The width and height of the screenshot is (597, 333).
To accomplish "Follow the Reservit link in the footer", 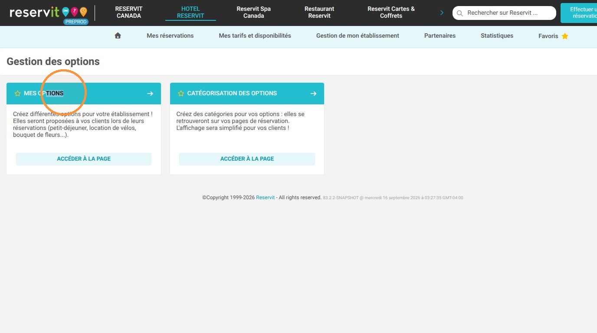I will pos(265,197).
